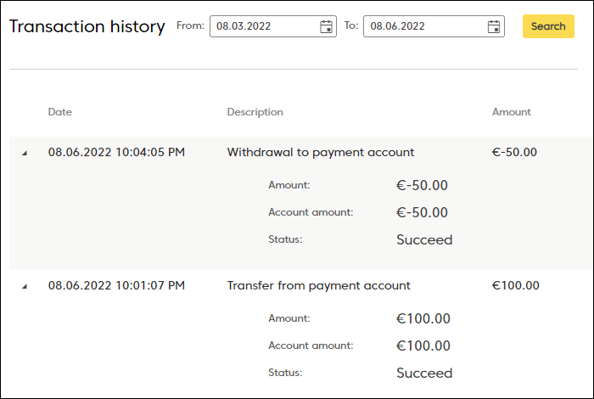Click the €100.00 amount in transfer row
Screen dimensions: 594x399
[515, 286]
